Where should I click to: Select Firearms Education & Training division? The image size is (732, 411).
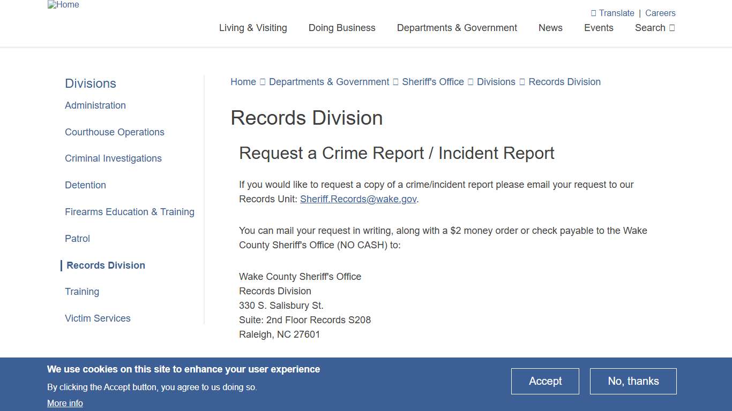click(129, 211)
